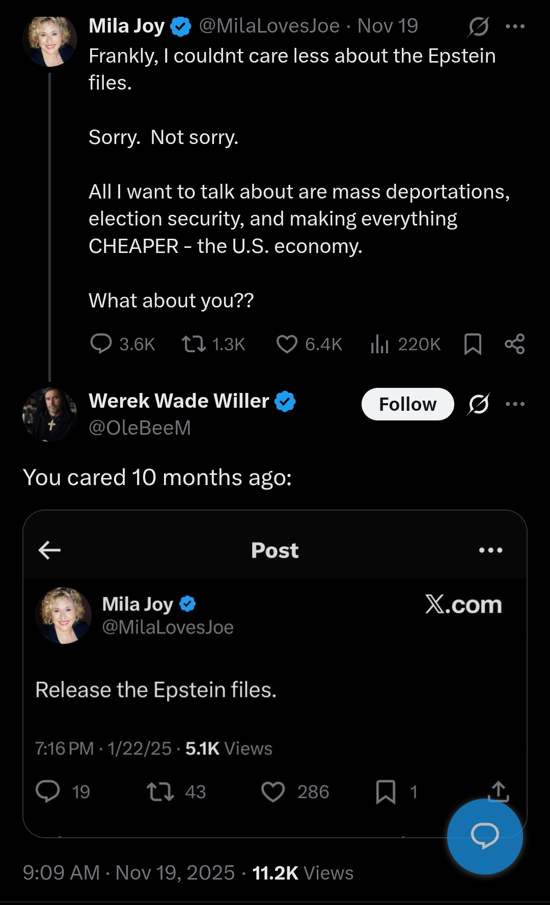The image size is (550, 905).
Task: Visit the @MilaLovesJoe handle link
Action: pyautogui.click(x=269, y=26)
